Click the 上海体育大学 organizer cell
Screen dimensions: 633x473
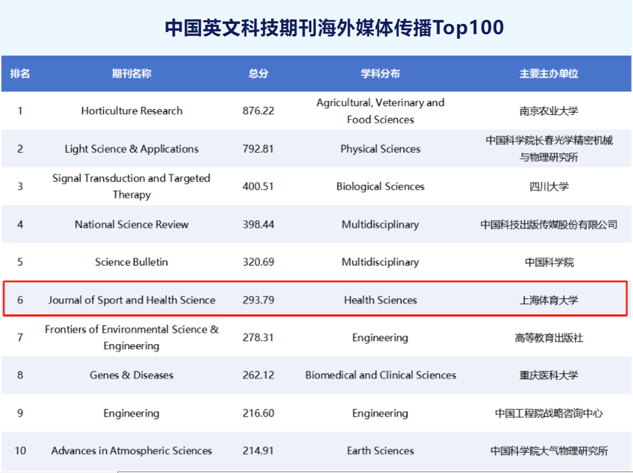tap(549, 300)
